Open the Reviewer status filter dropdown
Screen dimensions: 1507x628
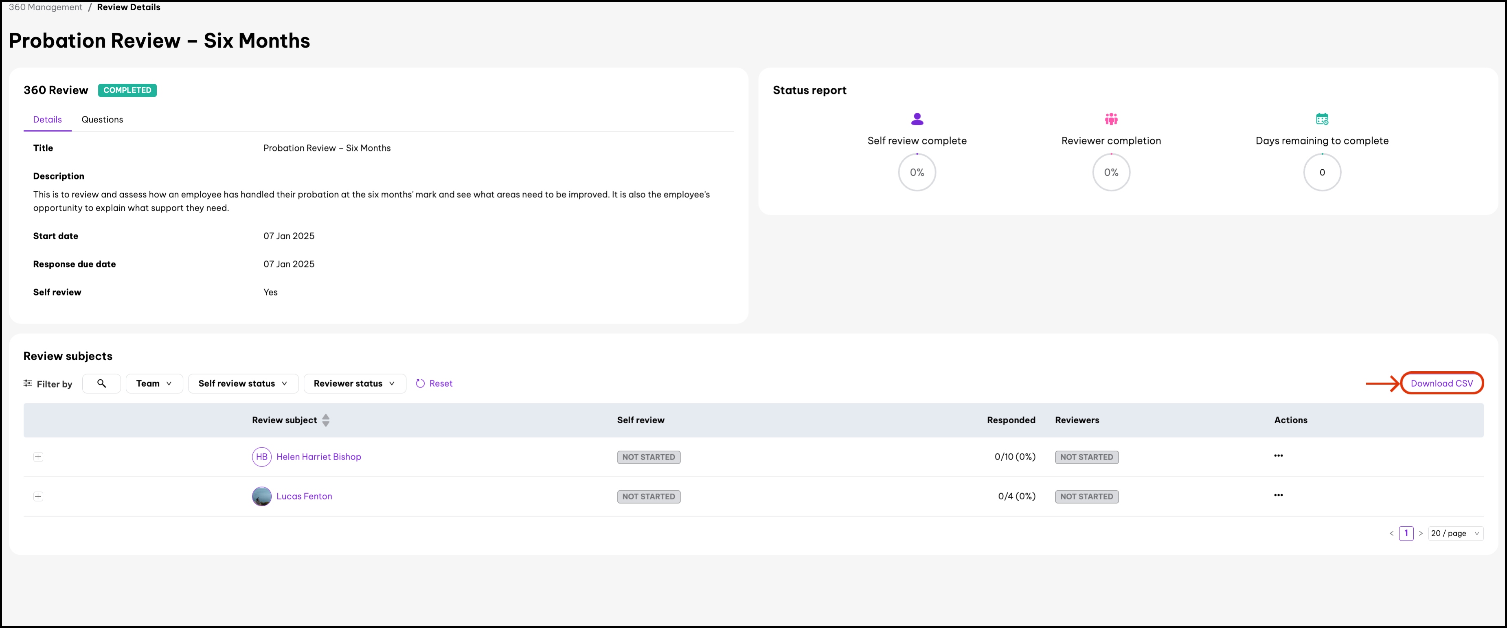pos(354,383)
